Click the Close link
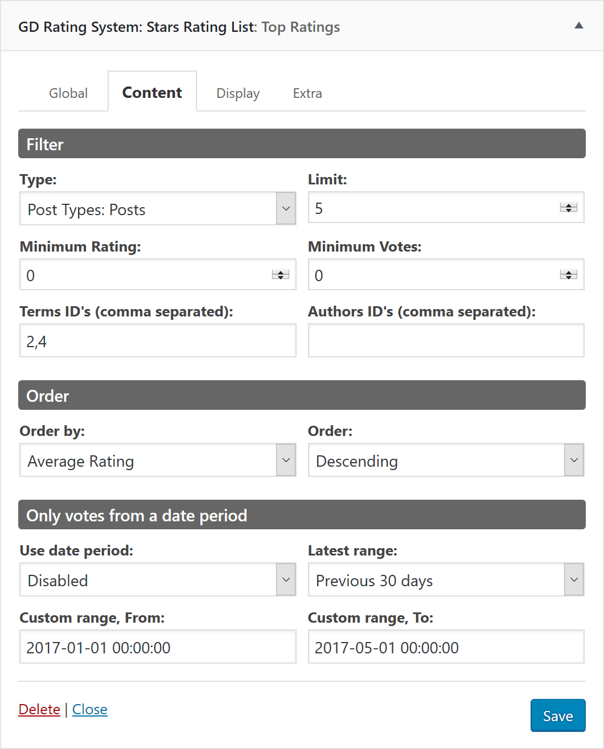Screen dimensions: 604x749 [x=90, y=709]
